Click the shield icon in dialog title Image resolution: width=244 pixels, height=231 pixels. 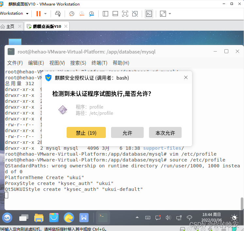pos(48,77)
